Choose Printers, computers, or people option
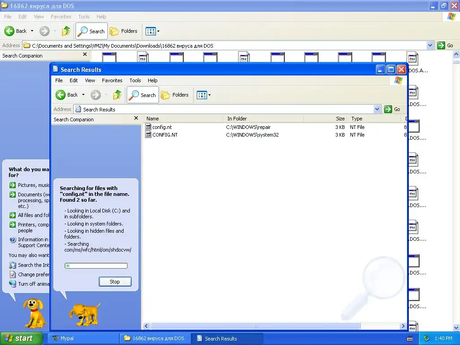 (29, 227)
